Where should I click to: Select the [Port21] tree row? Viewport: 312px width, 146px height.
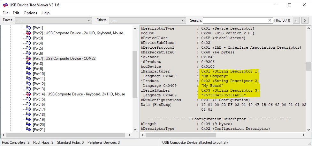[39, 130]
